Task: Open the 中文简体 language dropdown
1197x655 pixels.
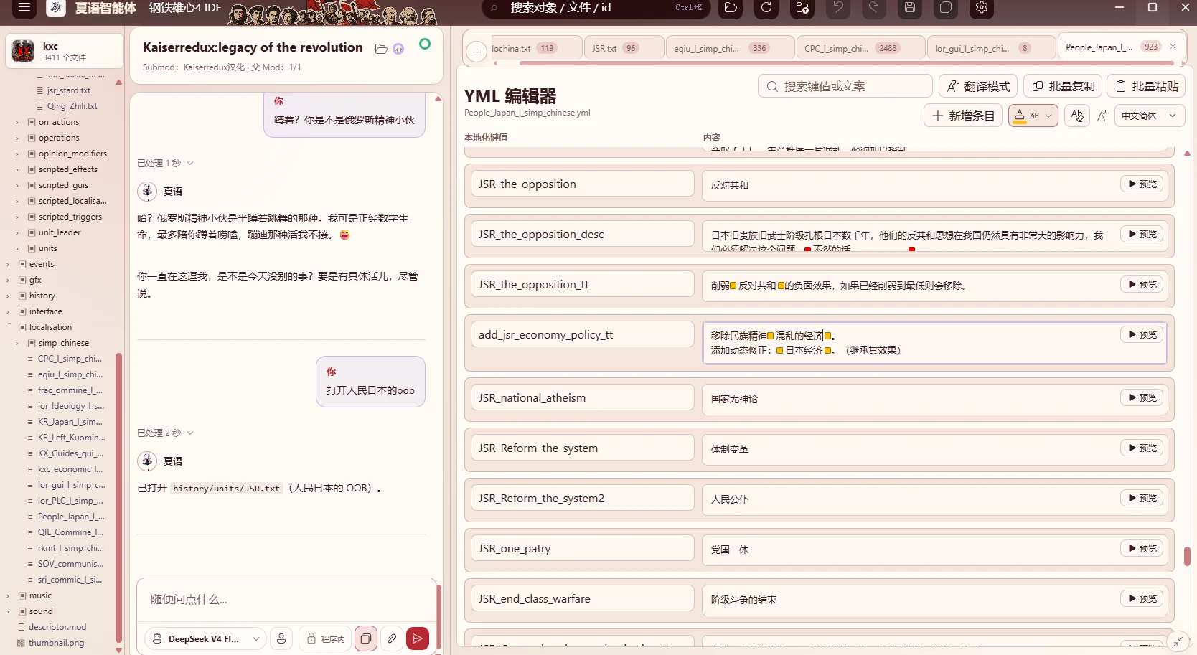Action: tap(1149, 116)
